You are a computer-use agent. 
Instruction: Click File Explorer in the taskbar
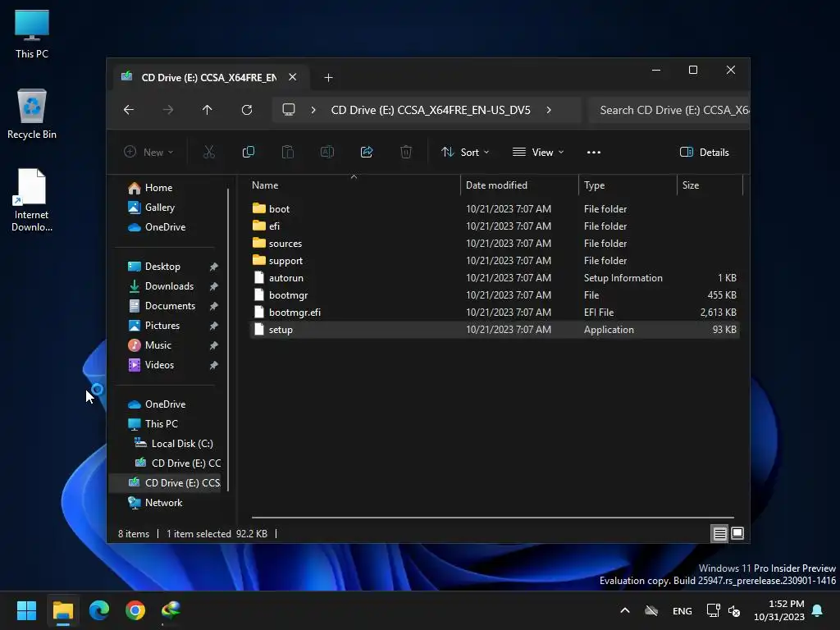(x=62, y=610)
